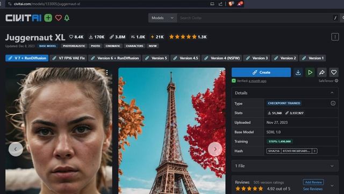Click the Brave shields lion icon

pyautogui.click(x=231, y=4)
